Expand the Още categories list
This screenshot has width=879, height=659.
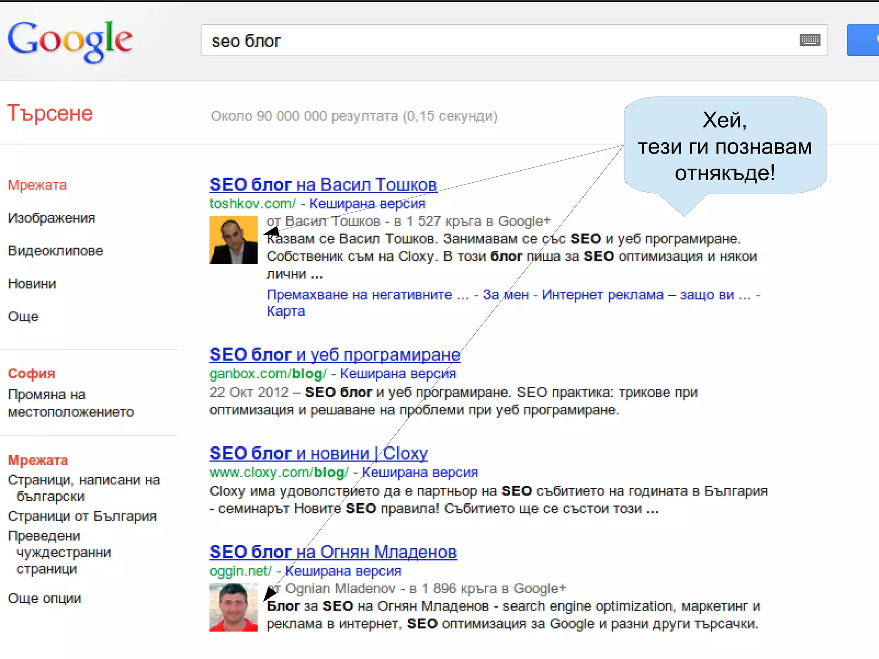pyautogui.click(x=23, y=317)
